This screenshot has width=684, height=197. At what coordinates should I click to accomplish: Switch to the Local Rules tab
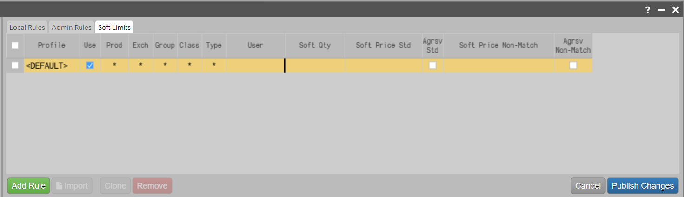[x=27, y=27]
